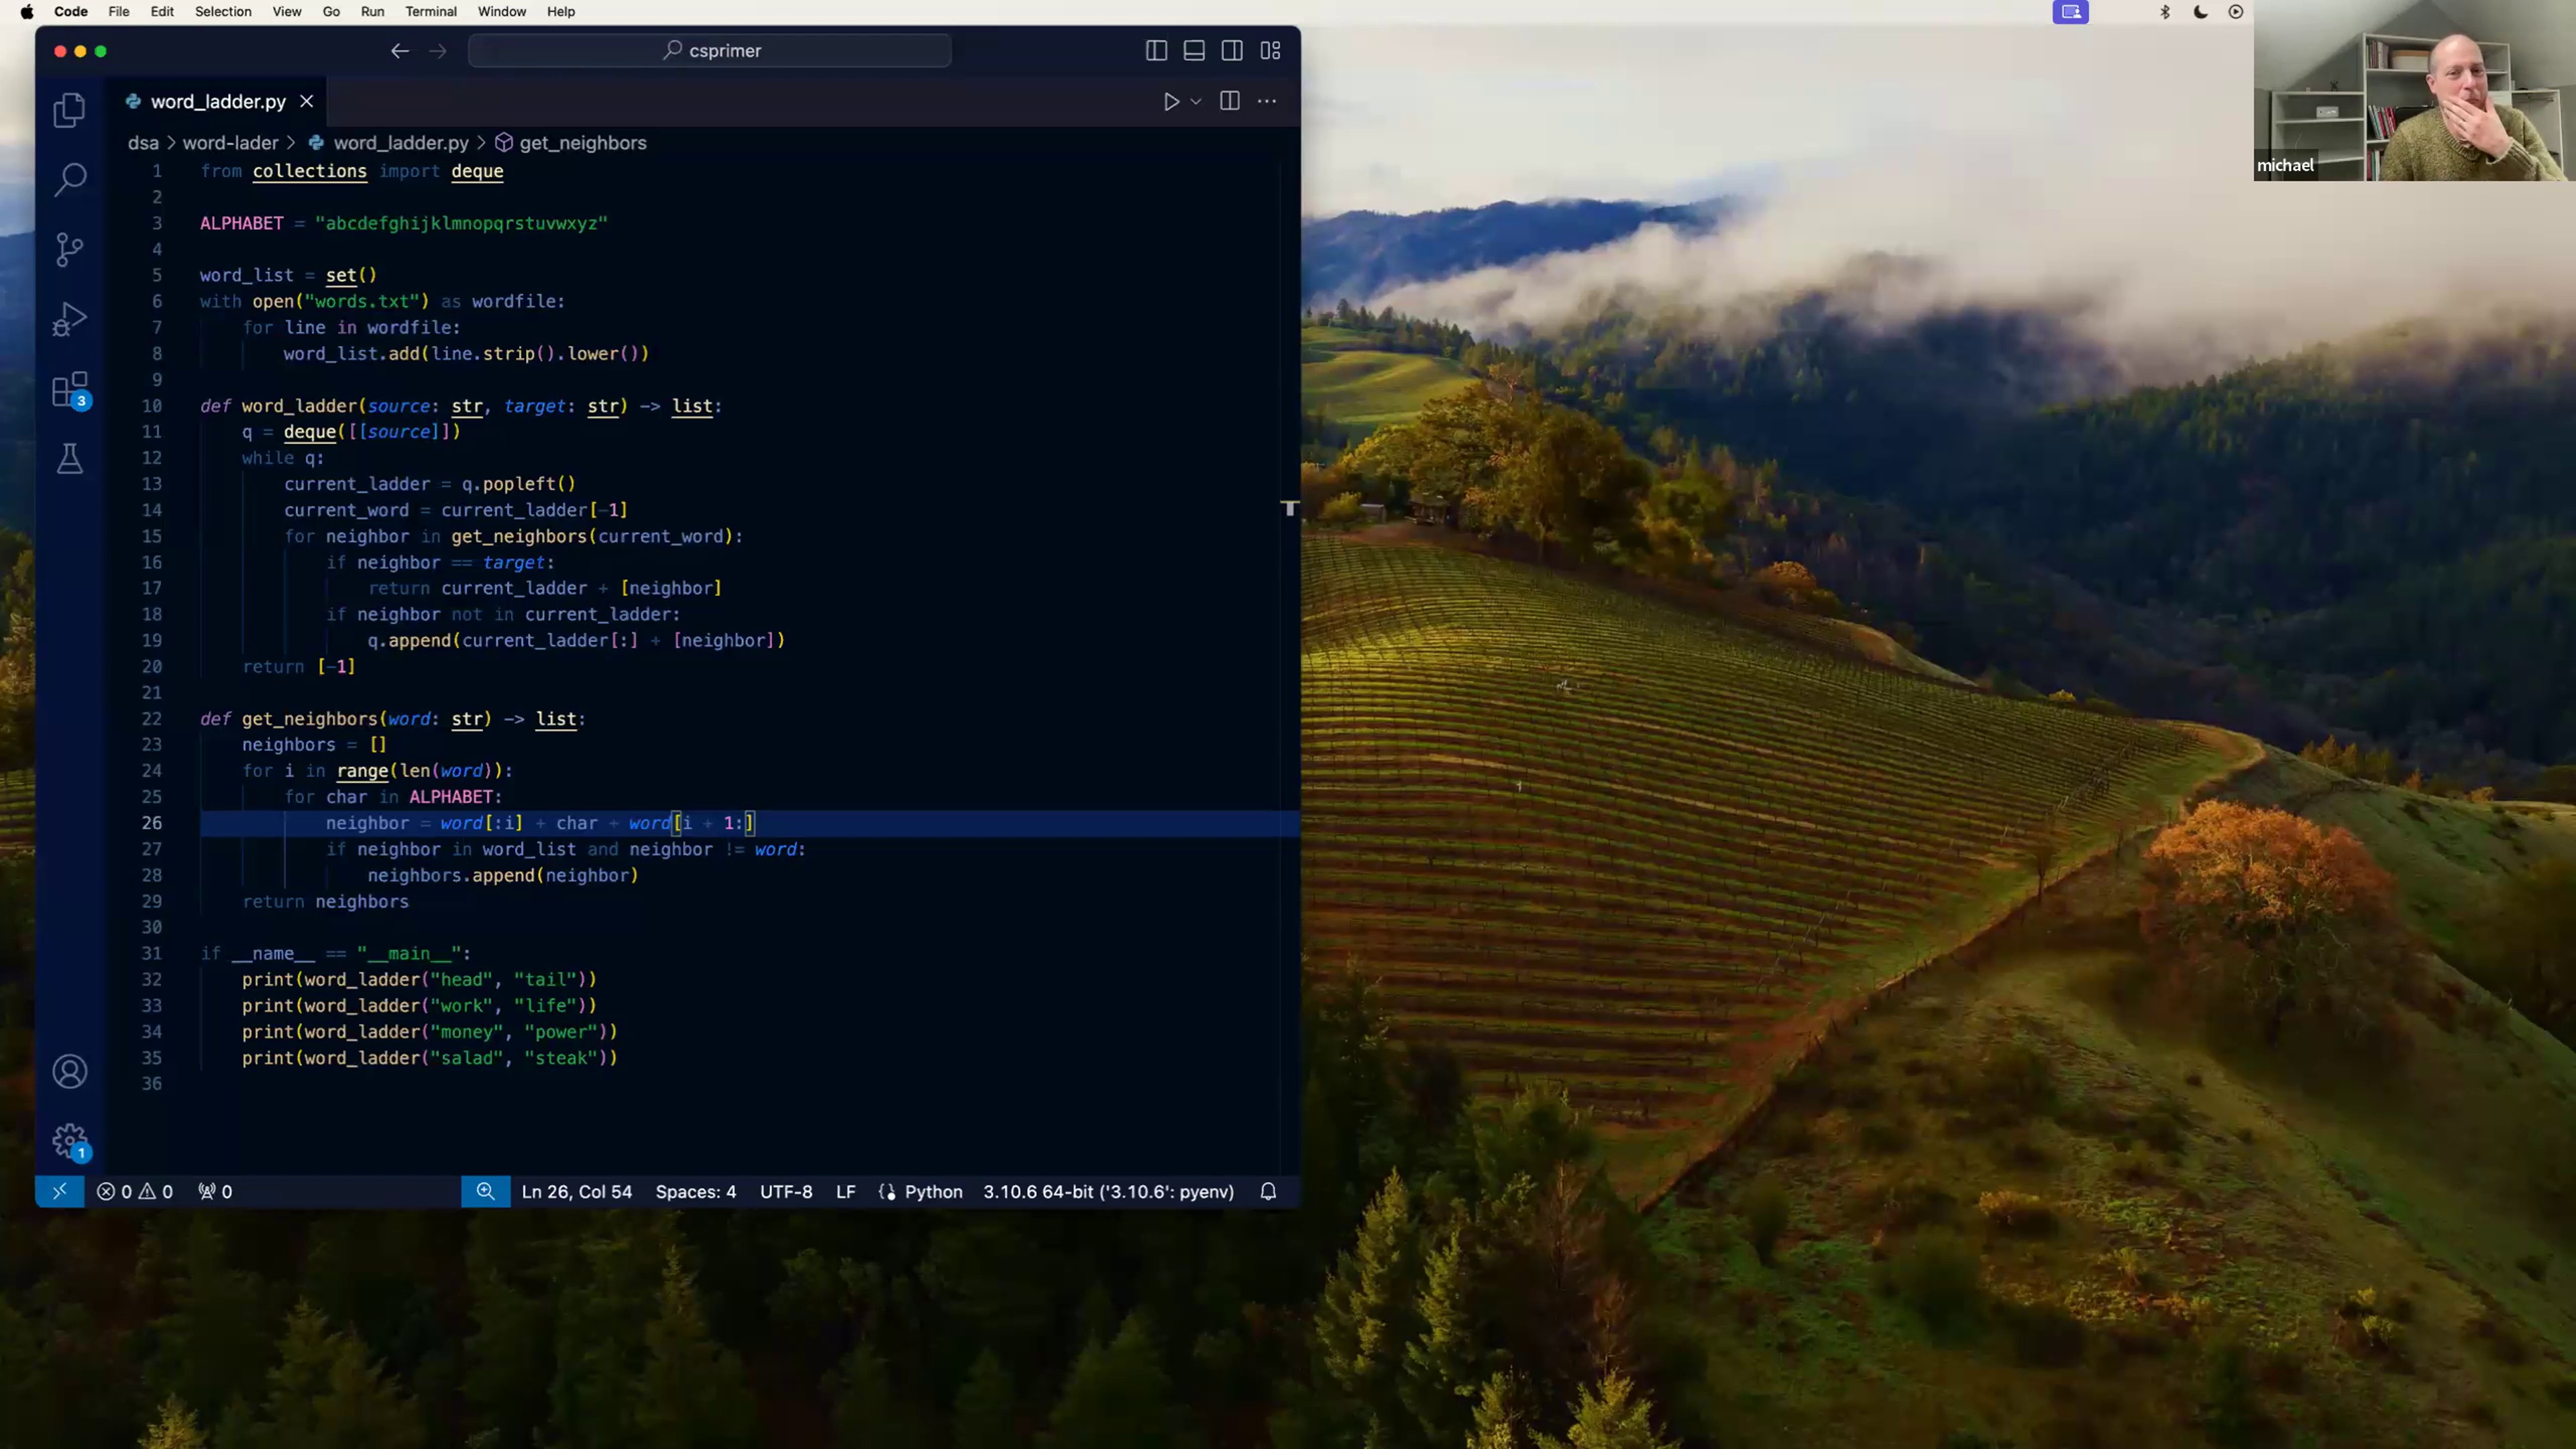This screenshot has height=1449, width=2576.
Task: Open errors and warnings count in status bar
Action: coord(135,1192)
